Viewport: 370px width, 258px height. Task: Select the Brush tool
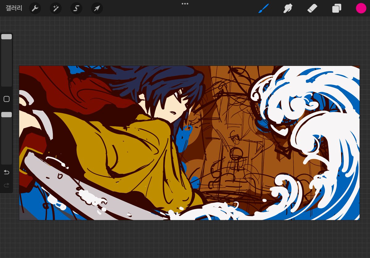[264, 8]
